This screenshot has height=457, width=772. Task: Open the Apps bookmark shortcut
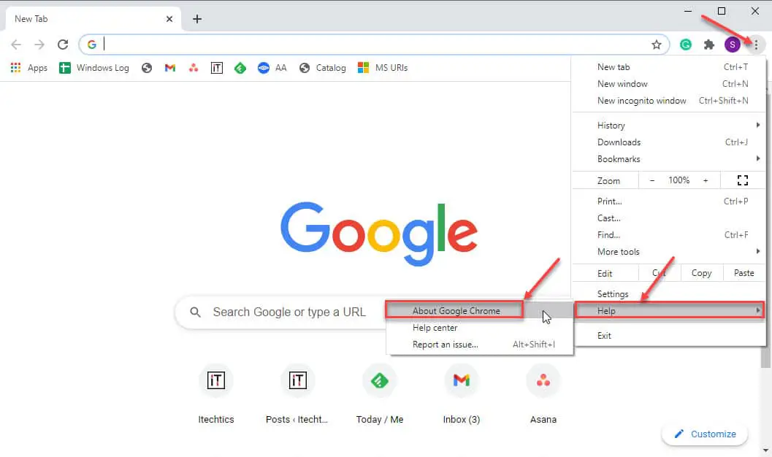click(29, 68)
